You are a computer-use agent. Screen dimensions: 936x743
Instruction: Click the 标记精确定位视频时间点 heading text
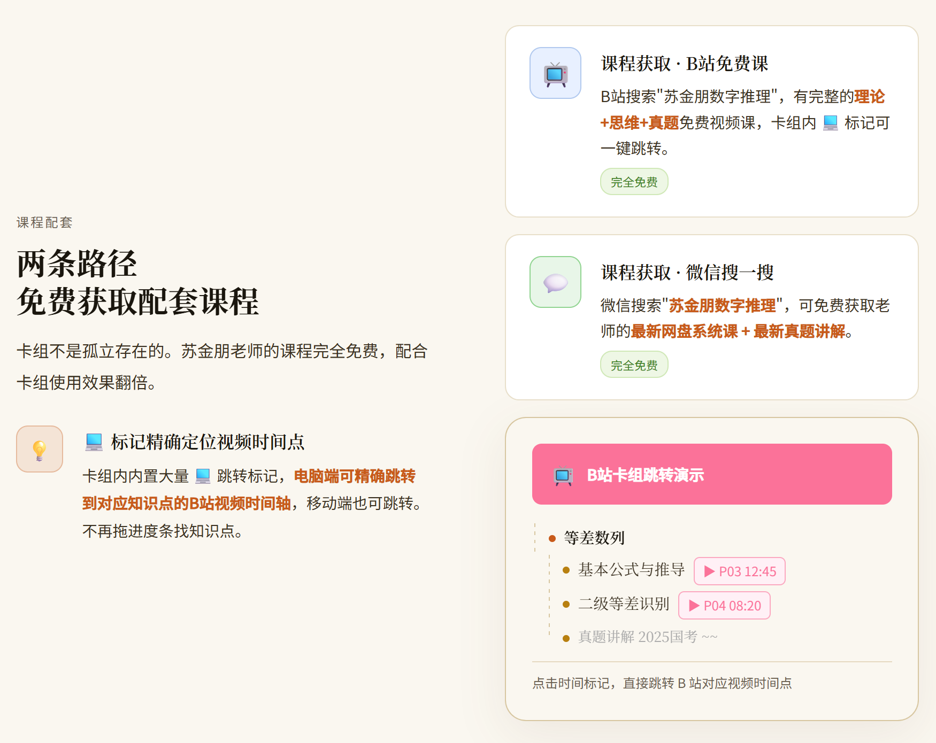pos(208,442)
